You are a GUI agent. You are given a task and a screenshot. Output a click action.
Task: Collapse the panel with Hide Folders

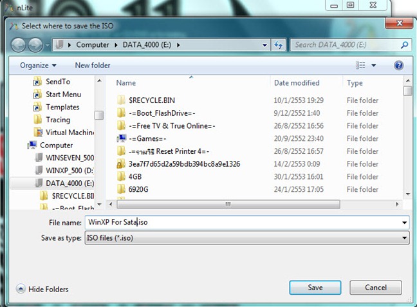(x=42, y=290)
